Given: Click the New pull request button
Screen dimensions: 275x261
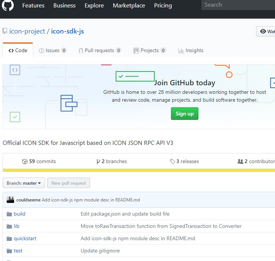Looking at the screenshot, I should [x=69, y=183].
